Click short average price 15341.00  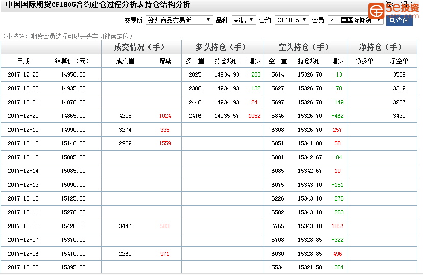[x=310, y=143]
